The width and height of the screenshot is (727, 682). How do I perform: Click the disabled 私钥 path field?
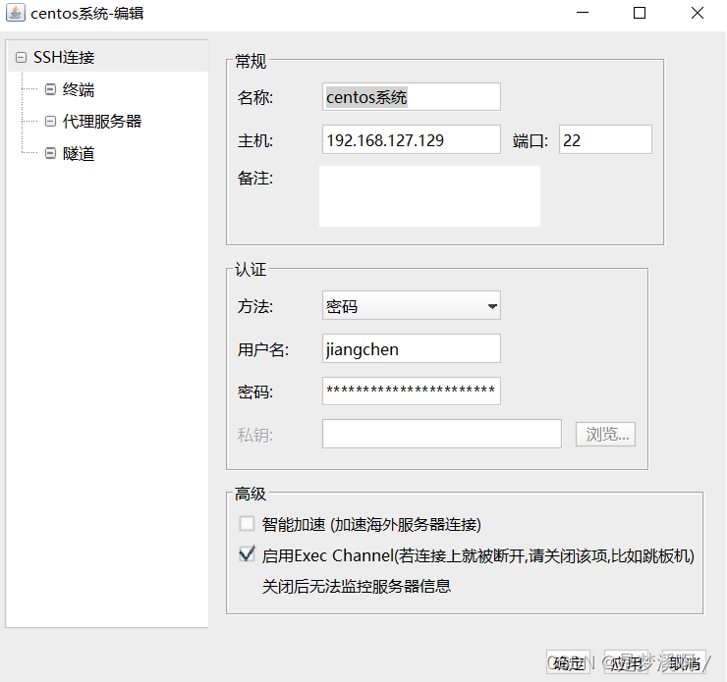coord(442,434)
